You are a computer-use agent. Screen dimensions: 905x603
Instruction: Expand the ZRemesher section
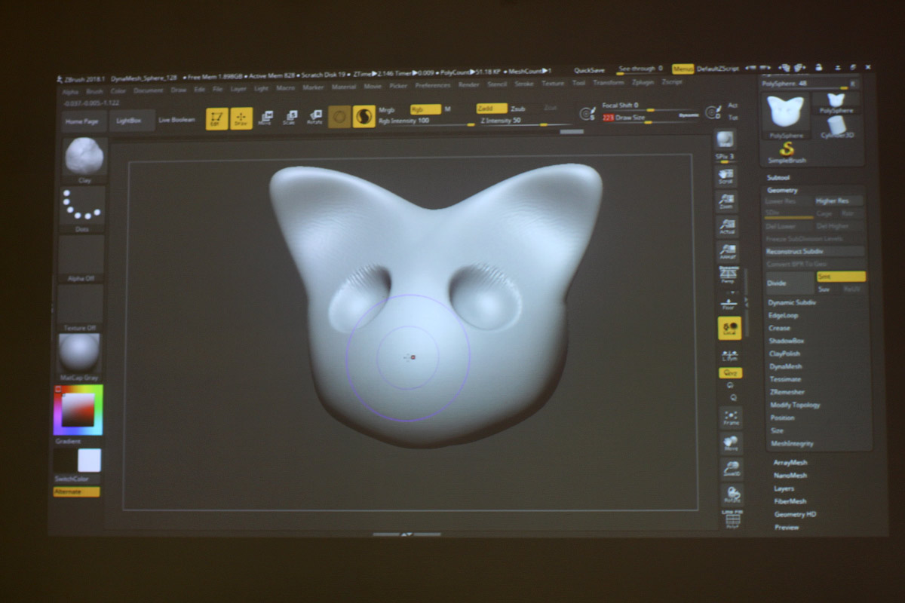(787, 392)
